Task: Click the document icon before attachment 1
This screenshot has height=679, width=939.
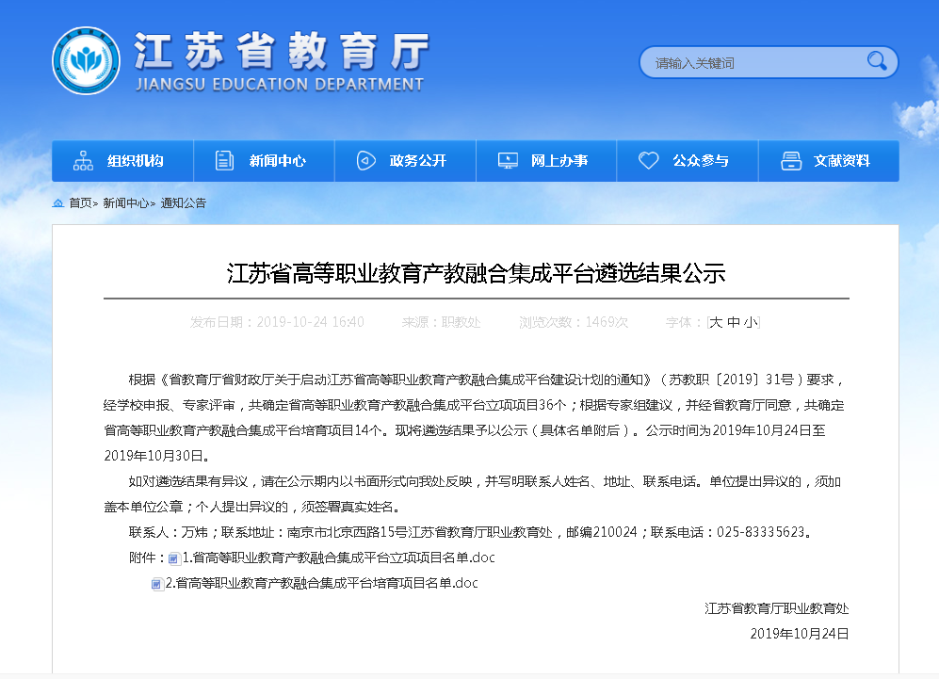Action: point(172,558)
